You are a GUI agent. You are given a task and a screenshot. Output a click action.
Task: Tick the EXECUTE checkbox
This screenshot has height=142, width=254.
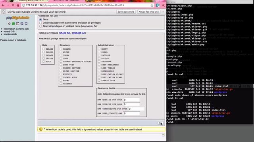coord(61,74)
